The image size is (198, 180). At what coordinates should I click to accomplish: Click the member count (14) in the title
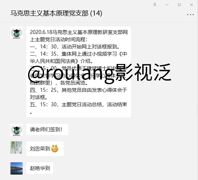96,13
